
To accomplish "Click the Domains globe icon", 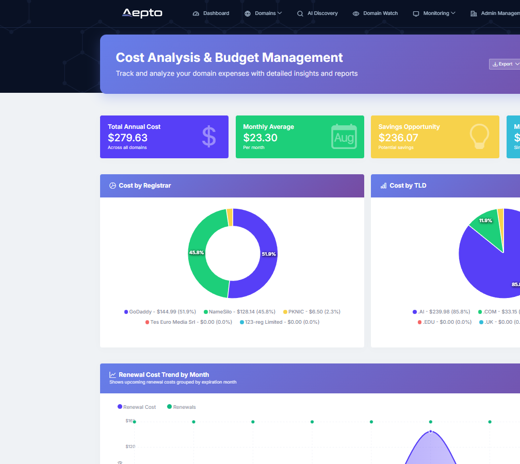I will (x=248, y=13).
